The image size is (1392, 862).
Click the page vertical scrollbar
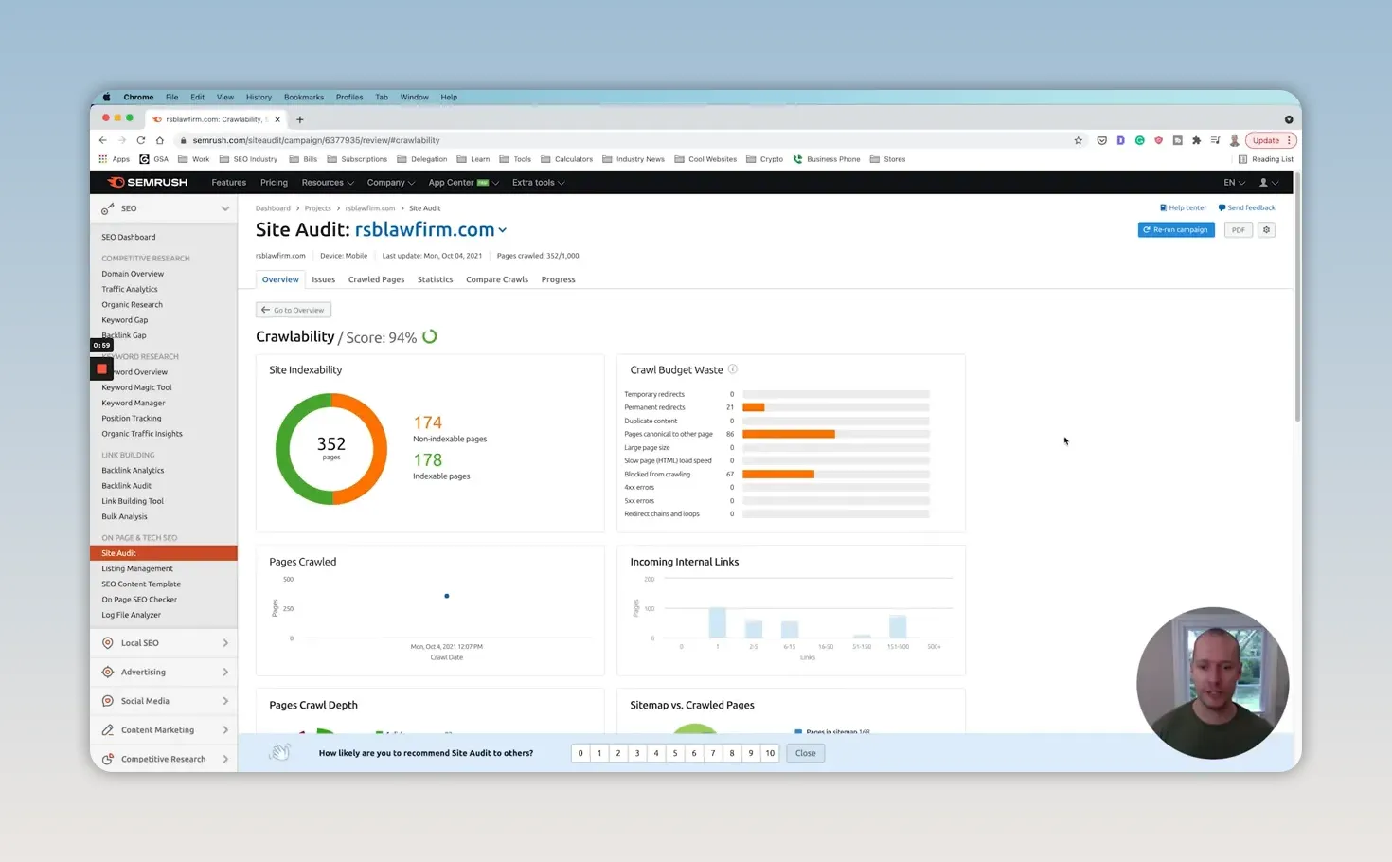(1297, 298)
